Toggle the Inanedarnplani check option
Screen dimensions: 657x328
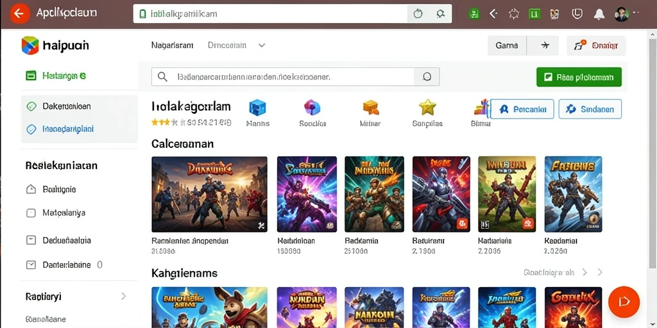pyautogui.click(x=31, y=129)
